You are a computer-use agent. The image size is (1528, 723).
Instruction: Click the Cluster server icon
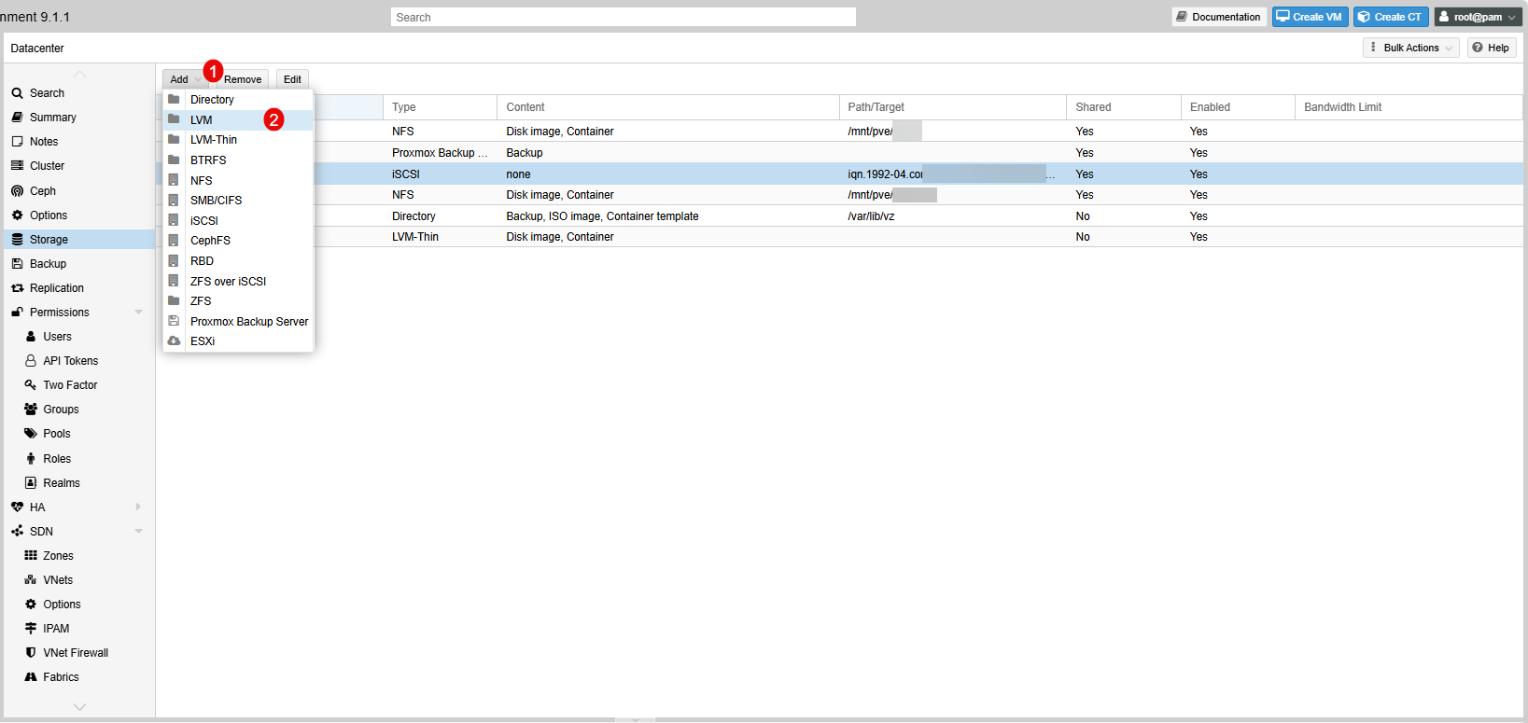coord(17,166)
